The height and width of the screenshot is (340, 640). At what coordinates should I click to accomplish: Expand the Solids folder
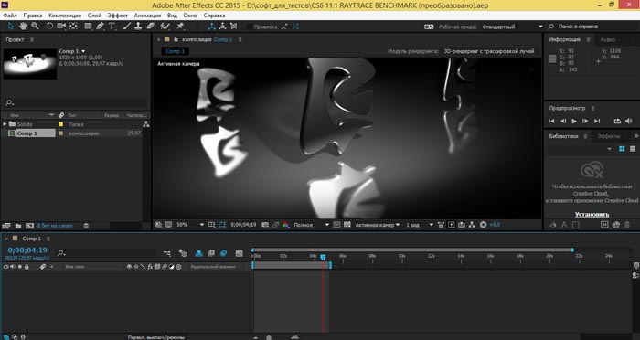click(x=5, y=123)
